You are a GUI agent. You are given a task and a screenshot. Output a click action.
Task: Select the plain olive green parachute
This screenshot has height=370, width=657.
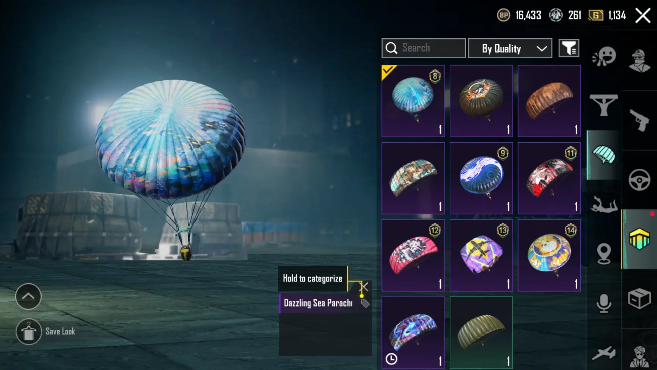point(481,332)
